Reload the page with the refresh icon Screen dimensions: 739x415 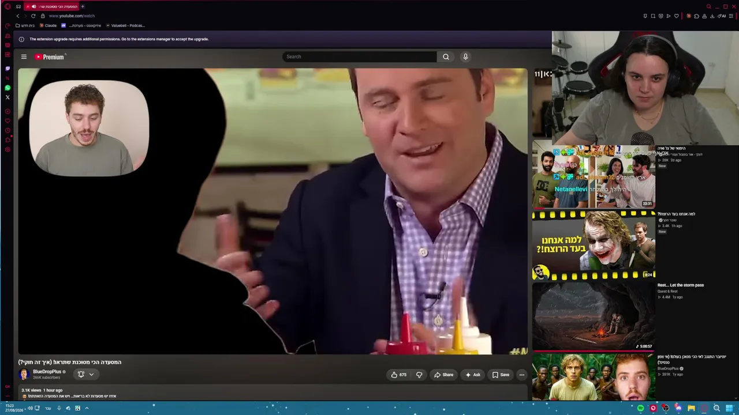point(33,16)
